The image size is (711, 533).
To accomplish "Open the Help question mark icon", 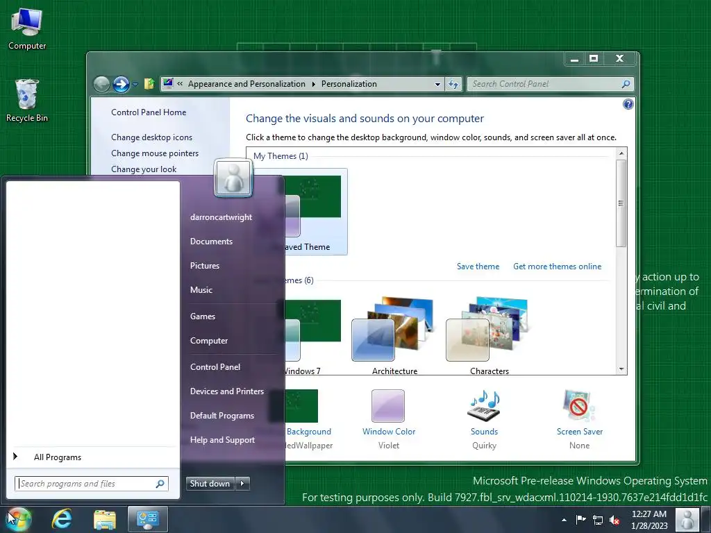I will (x=628, y=105).
